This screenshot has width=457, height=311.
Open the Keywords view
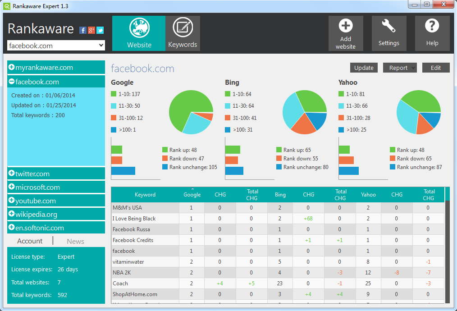[183, 33]
